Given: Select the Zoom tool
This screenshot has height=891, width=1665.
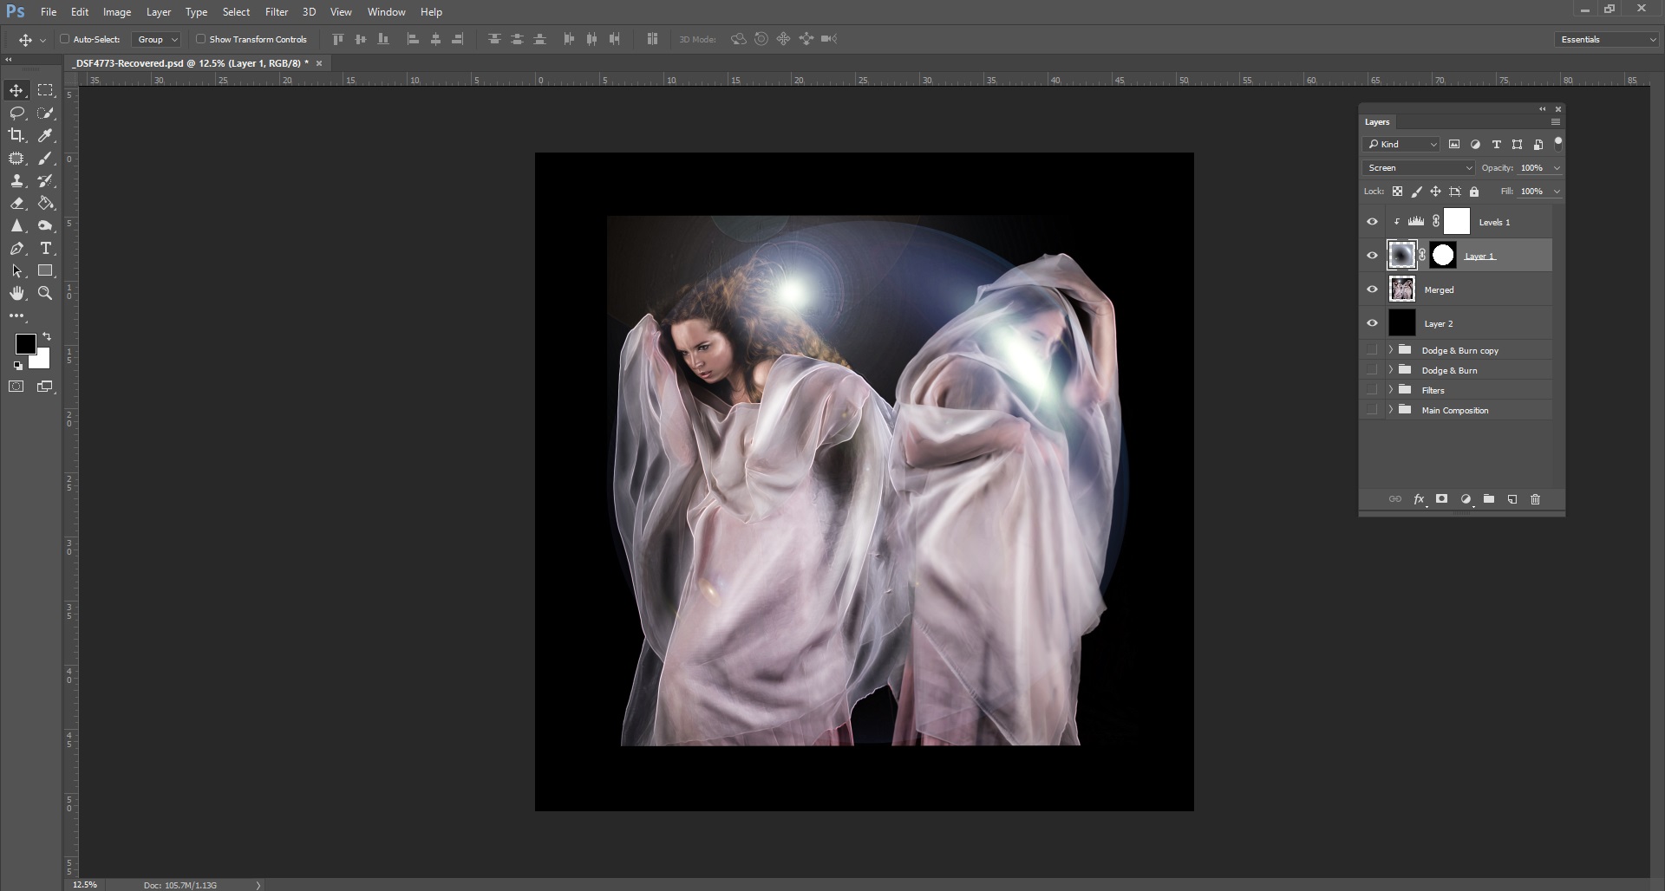Looking at the screenshot, I should pyautogui.click(x=45, y=293).
